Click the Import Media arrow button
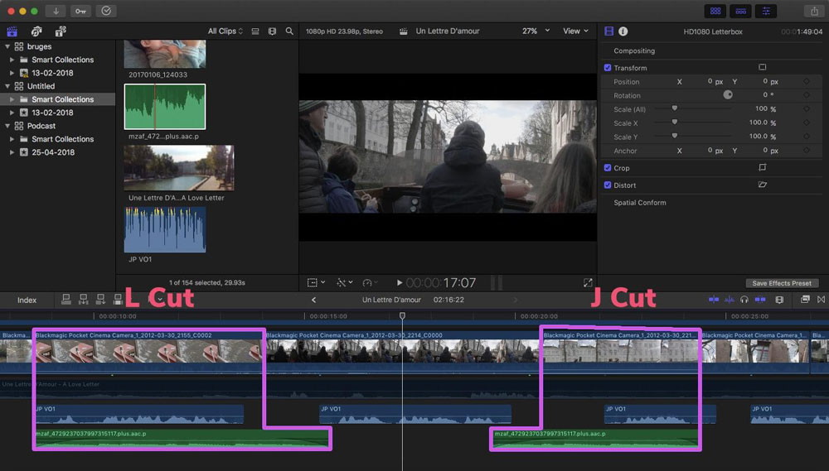This screenshot has width=829, height=471. (56, 11)
